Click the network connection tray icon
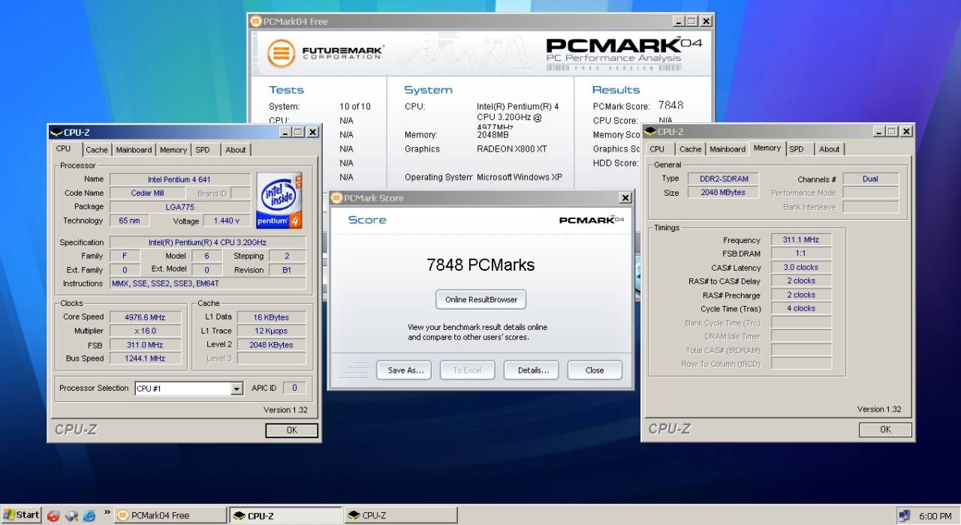Viewport: 961px width, 525px height. 905,516
